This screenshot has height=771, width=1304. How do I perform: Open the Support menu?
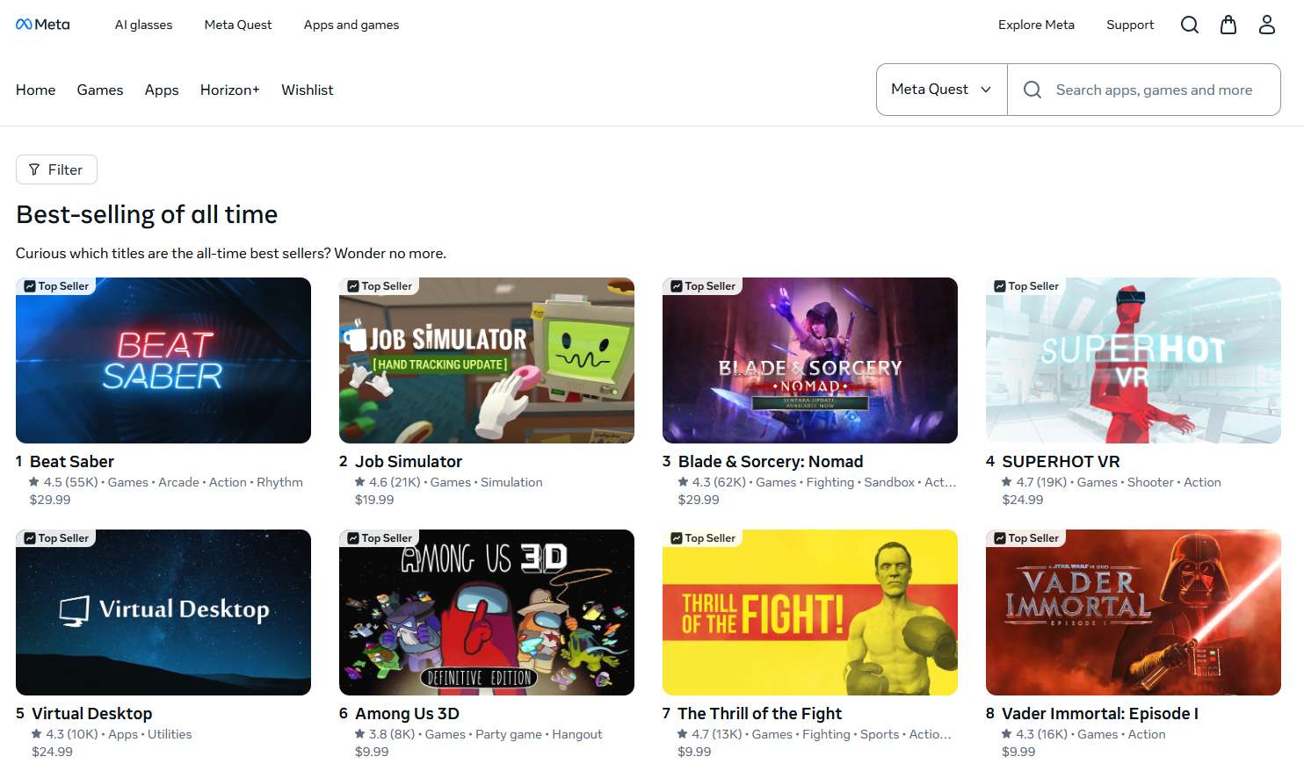[1130, 25]
